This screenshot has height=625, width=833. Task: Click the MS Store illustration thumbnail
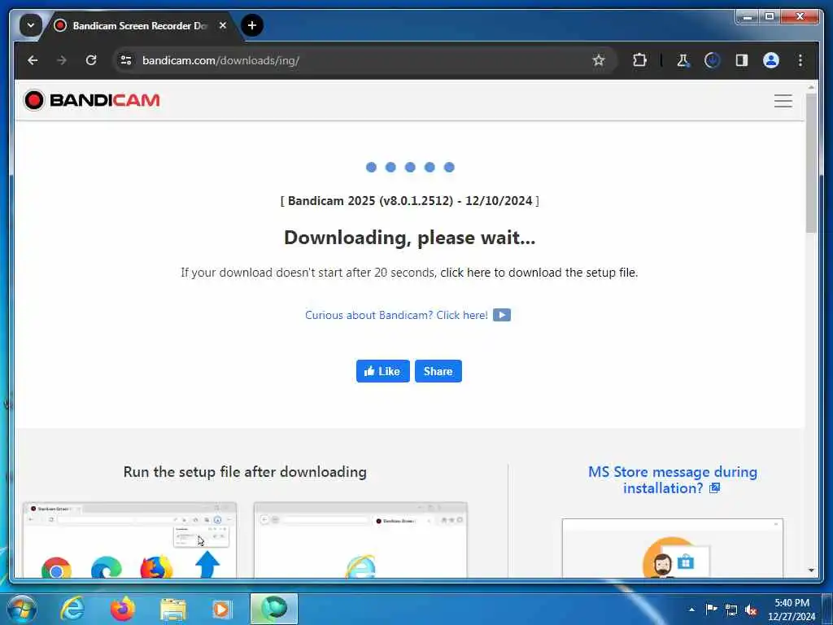pyautogui.click(x=672, y=549)
